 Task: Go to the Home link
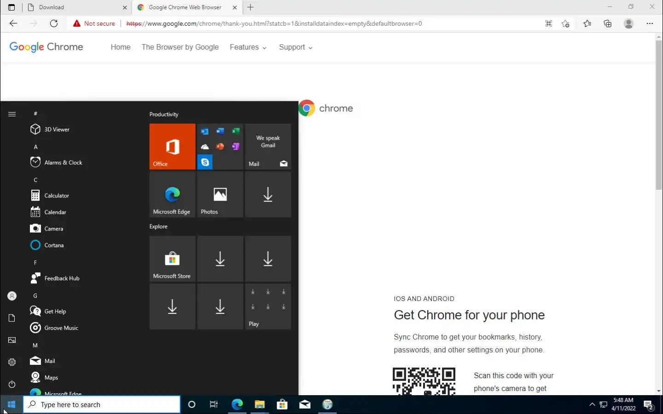(121, 47)
